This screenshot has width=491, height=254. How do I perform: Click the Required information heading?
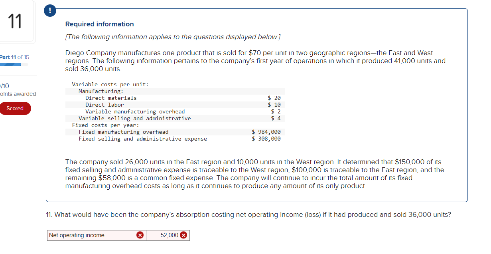99,24
